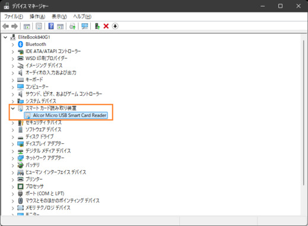
Task: Open the 操作(A) menu
Action: point(37,17)
